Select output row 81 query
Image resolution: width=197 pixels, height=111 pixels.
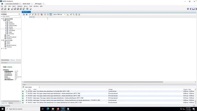108,103
